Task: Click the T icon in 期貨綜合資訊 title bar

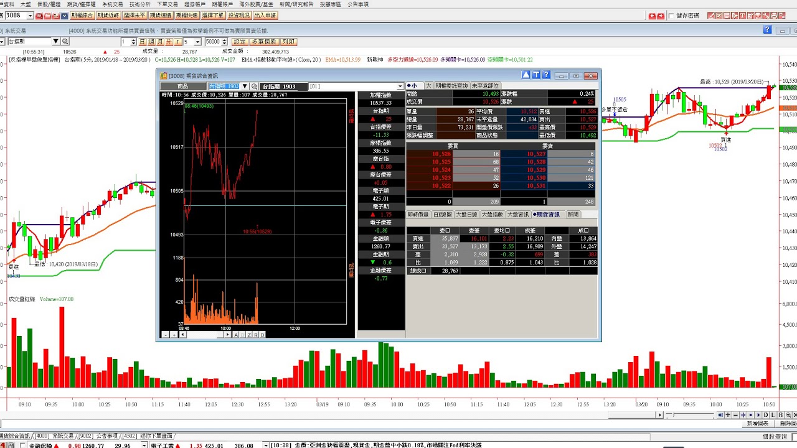Action: 536,75
